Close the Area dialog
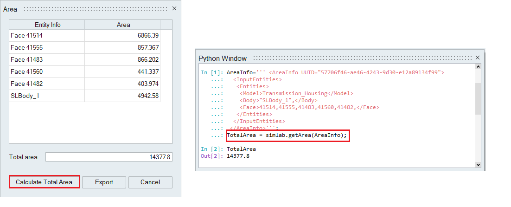This screenshot has height=207, width=511. click(x=174, y=8)
